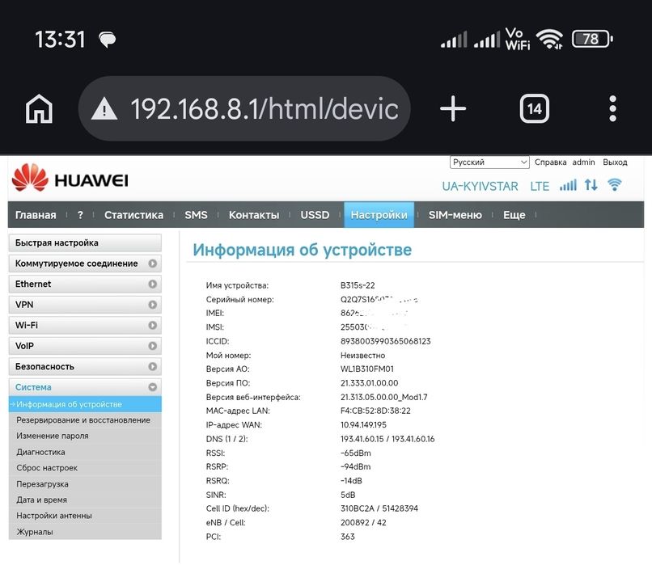Click the LTE network type label

(540, 186)
